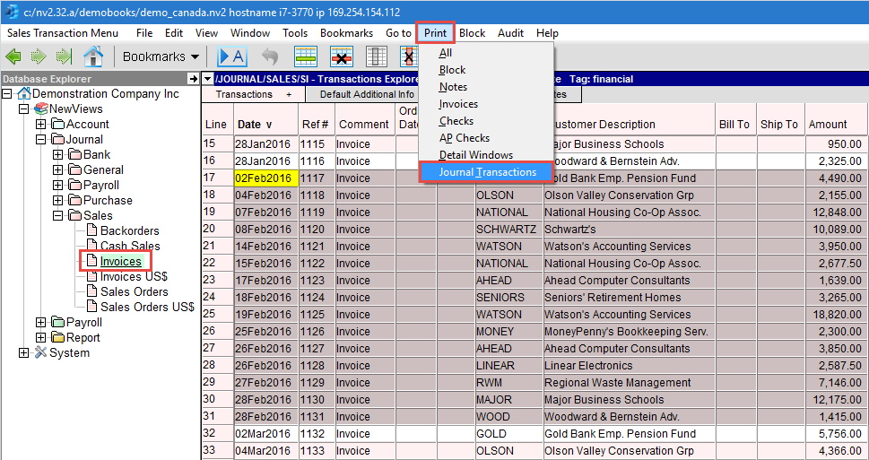Select Journal Transactions from Print menu
Viewport: 869px width, 460px height.
(x=487, y=172)
